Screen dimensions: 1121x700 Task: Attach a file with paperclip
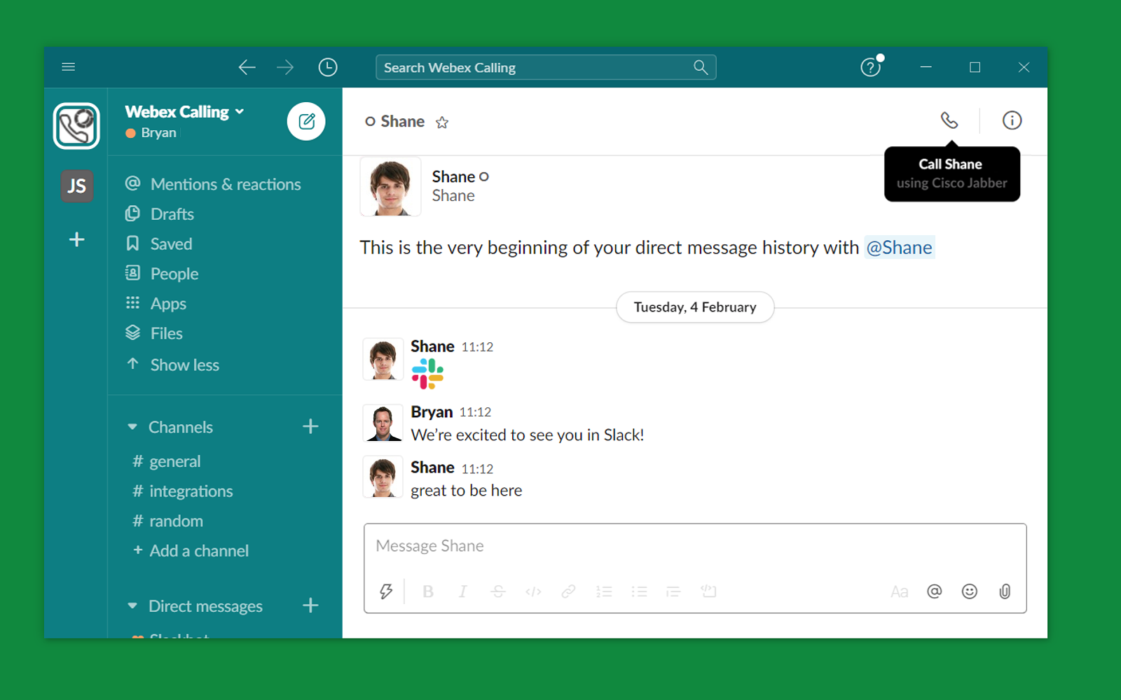pos(1005,591)
